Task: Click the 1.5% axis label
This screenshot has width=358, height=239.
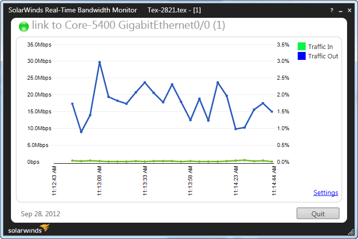Action: [x=283, y=111]
